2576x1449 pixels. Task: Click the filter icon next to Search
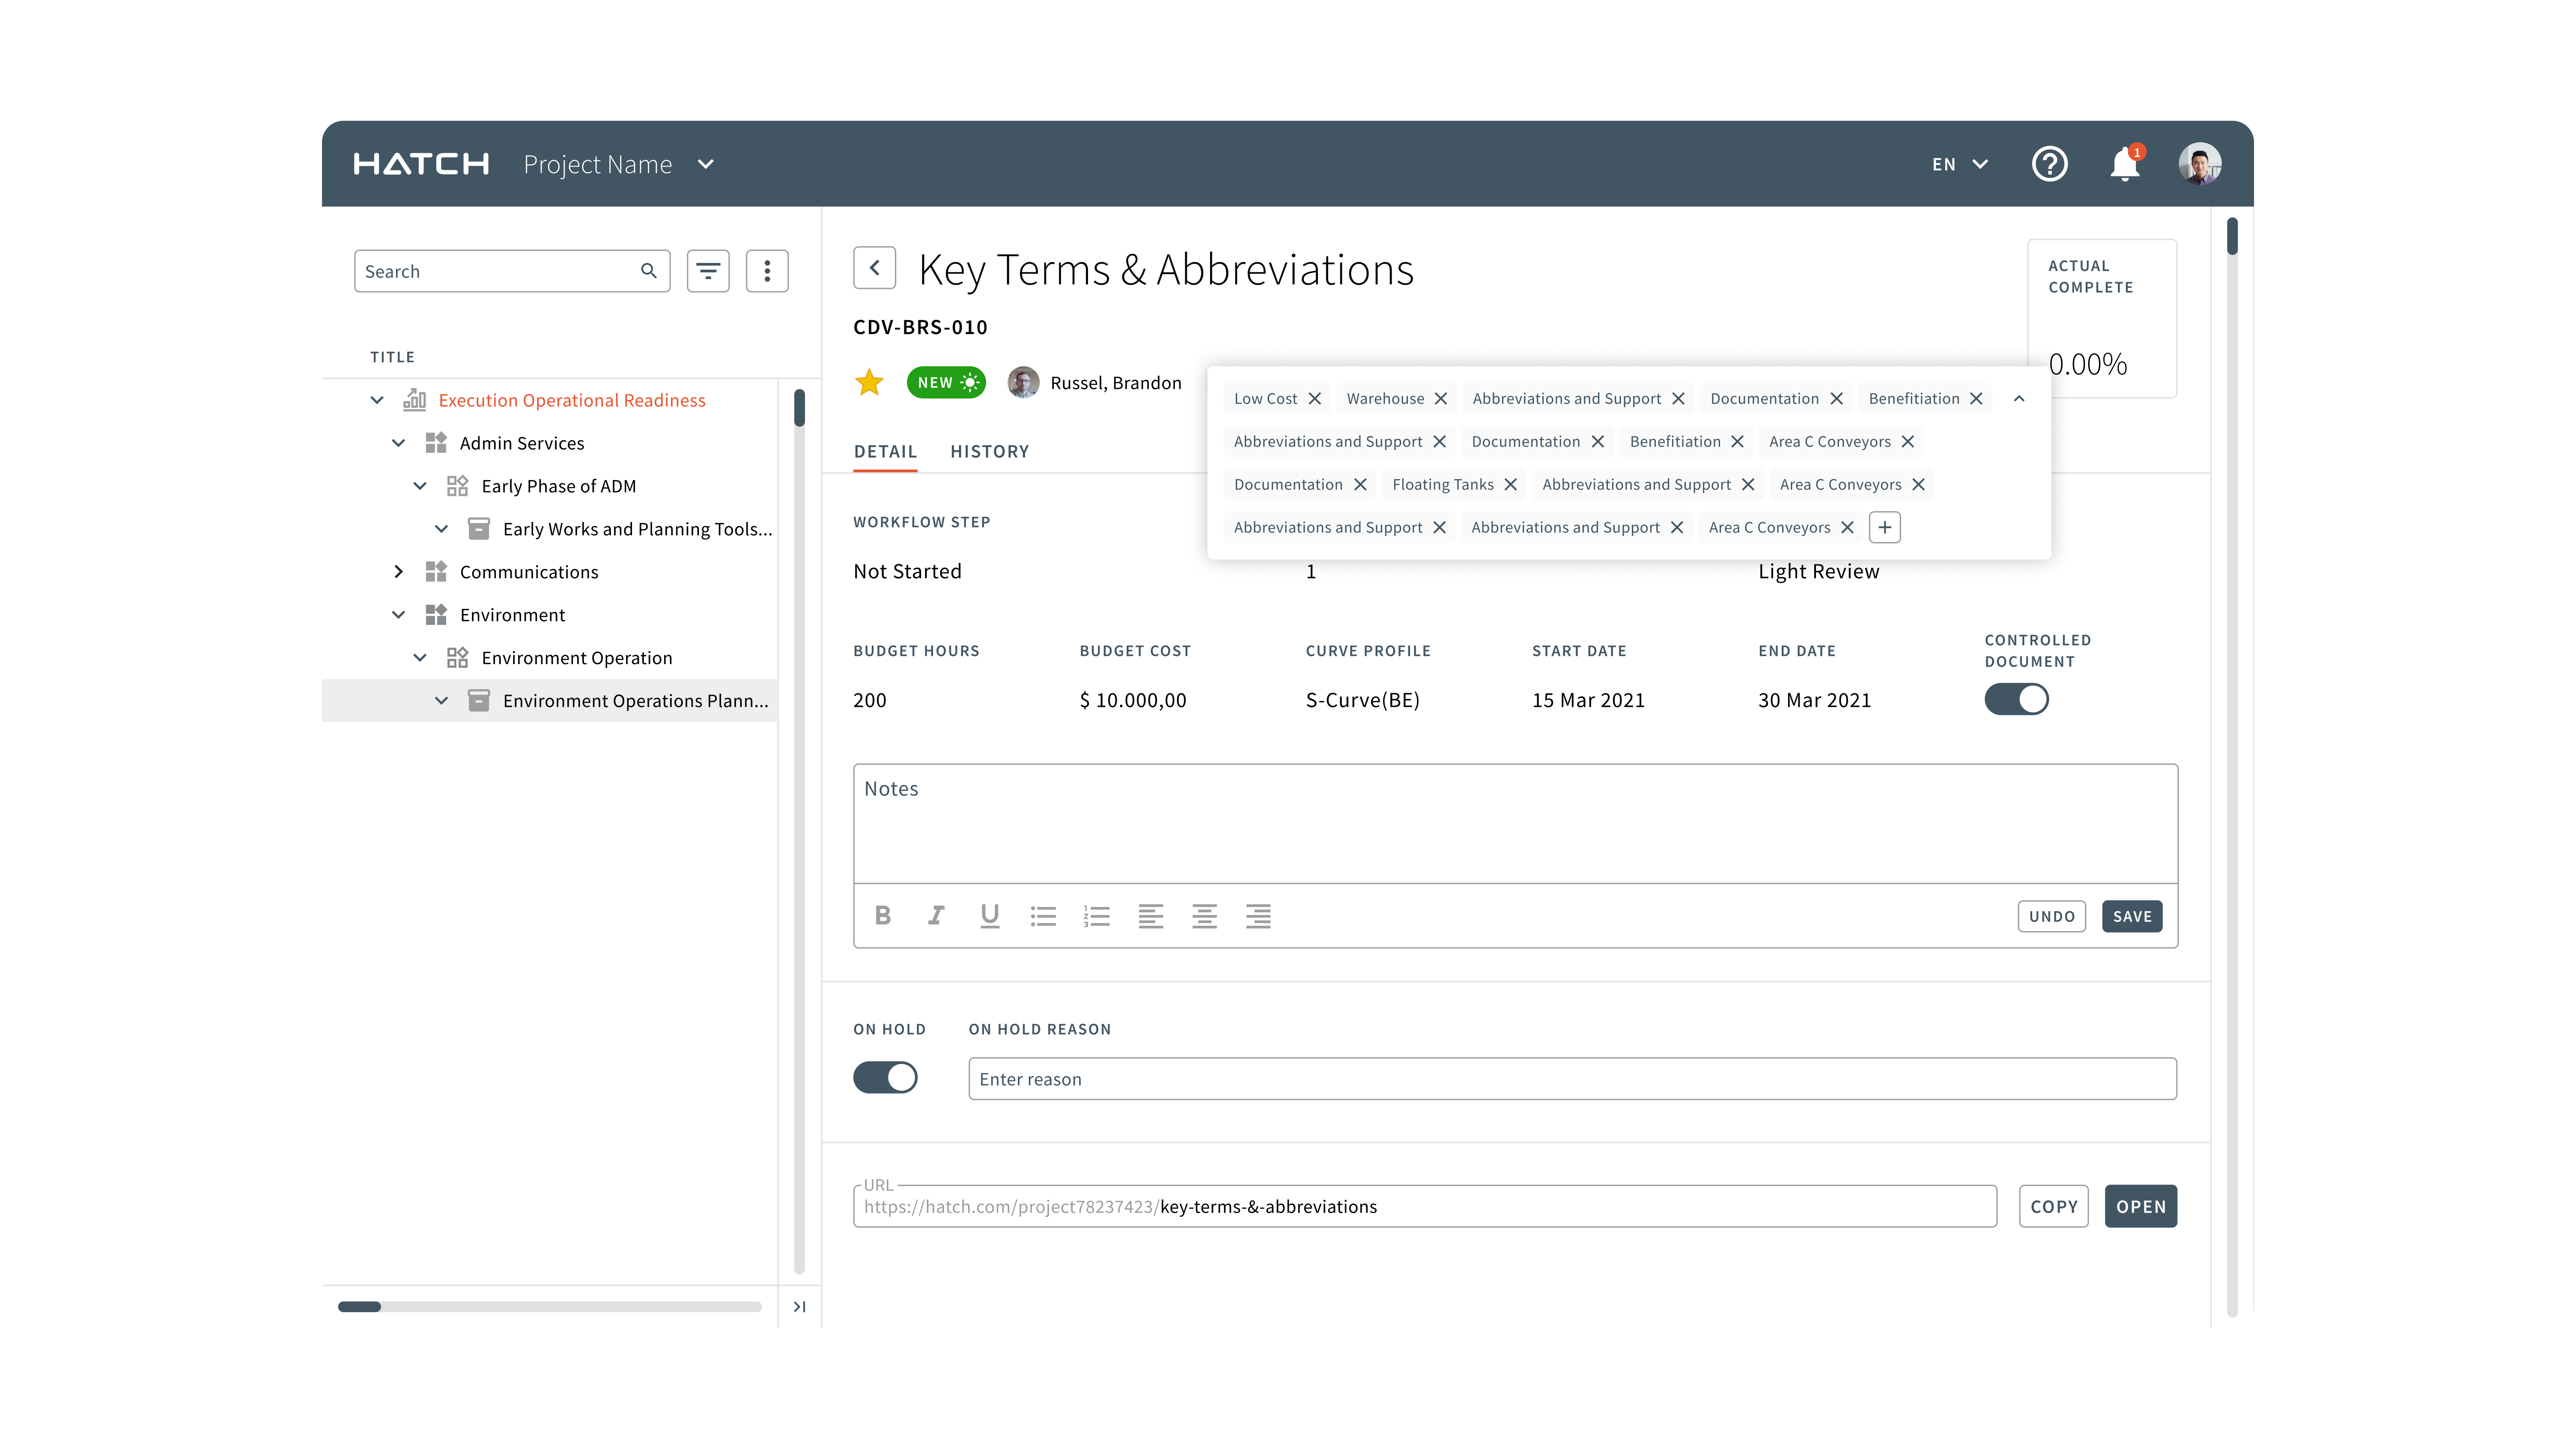tap(708, 271)
